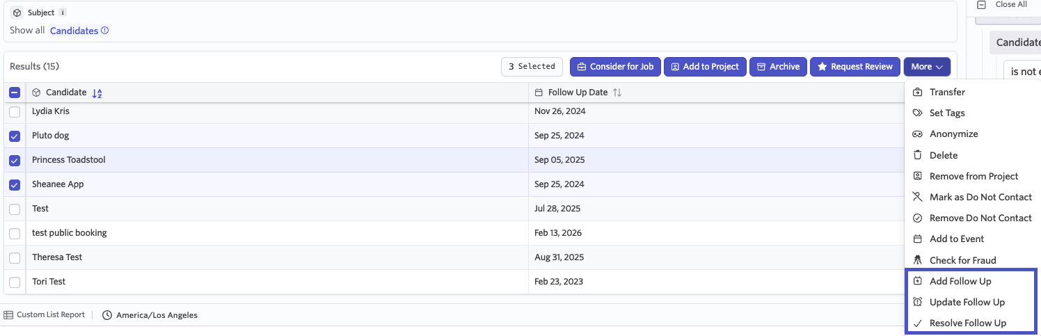Toggle the select-all header checkbox
This screenshot has height=336, width=1041.
[15, 93]
